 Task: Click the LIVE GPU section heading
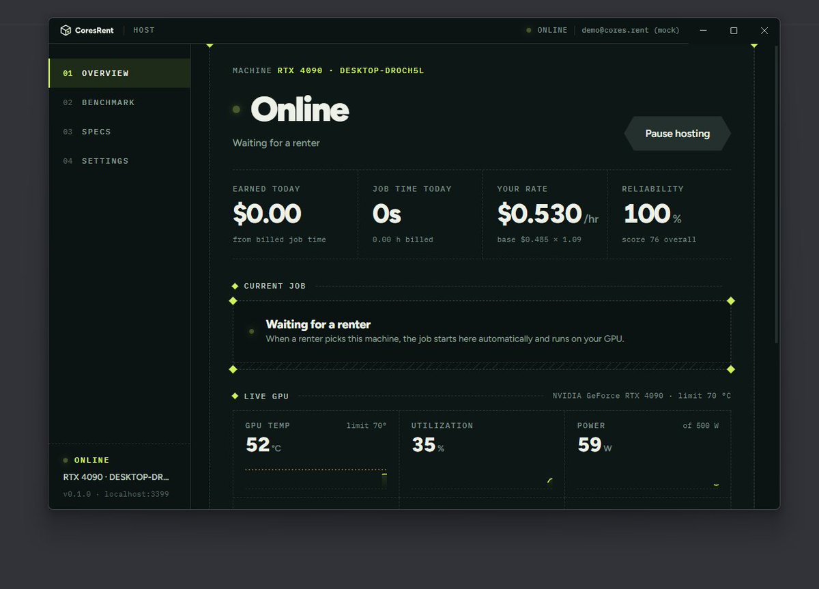[x=266, y=396]
